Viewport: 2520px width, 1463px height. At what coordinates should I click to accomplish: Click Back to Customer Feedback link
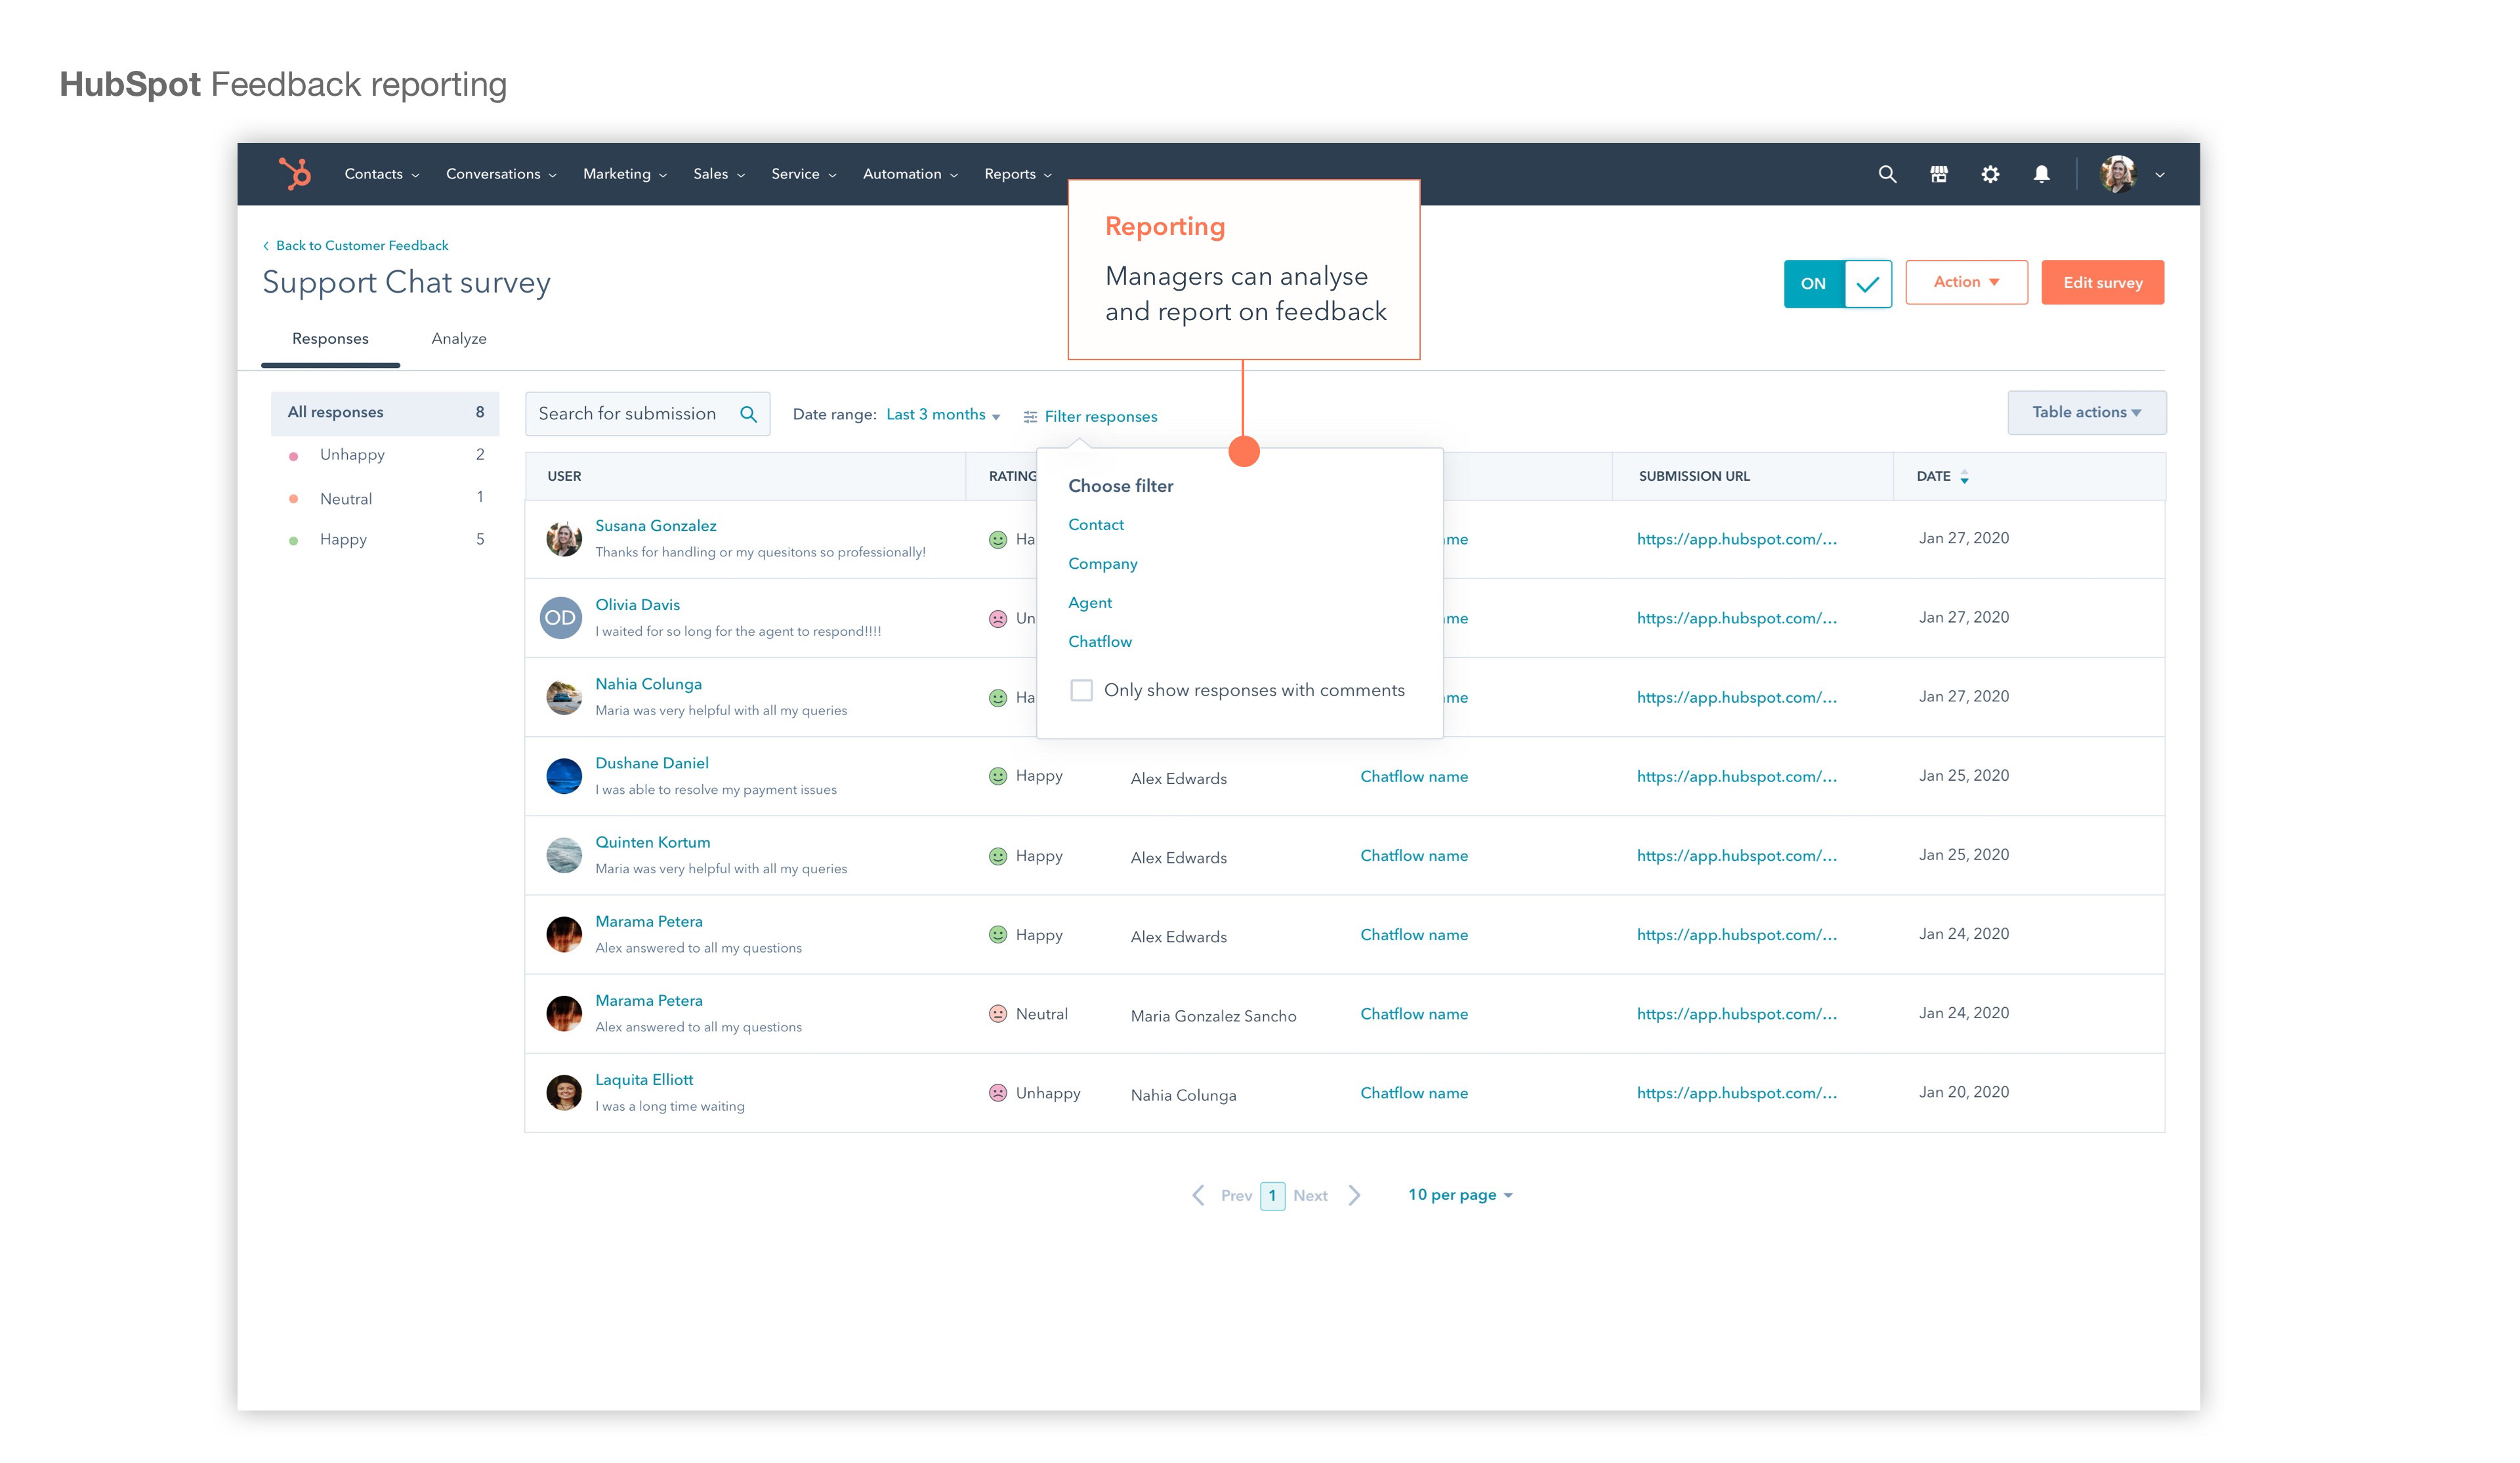(362, 246)
